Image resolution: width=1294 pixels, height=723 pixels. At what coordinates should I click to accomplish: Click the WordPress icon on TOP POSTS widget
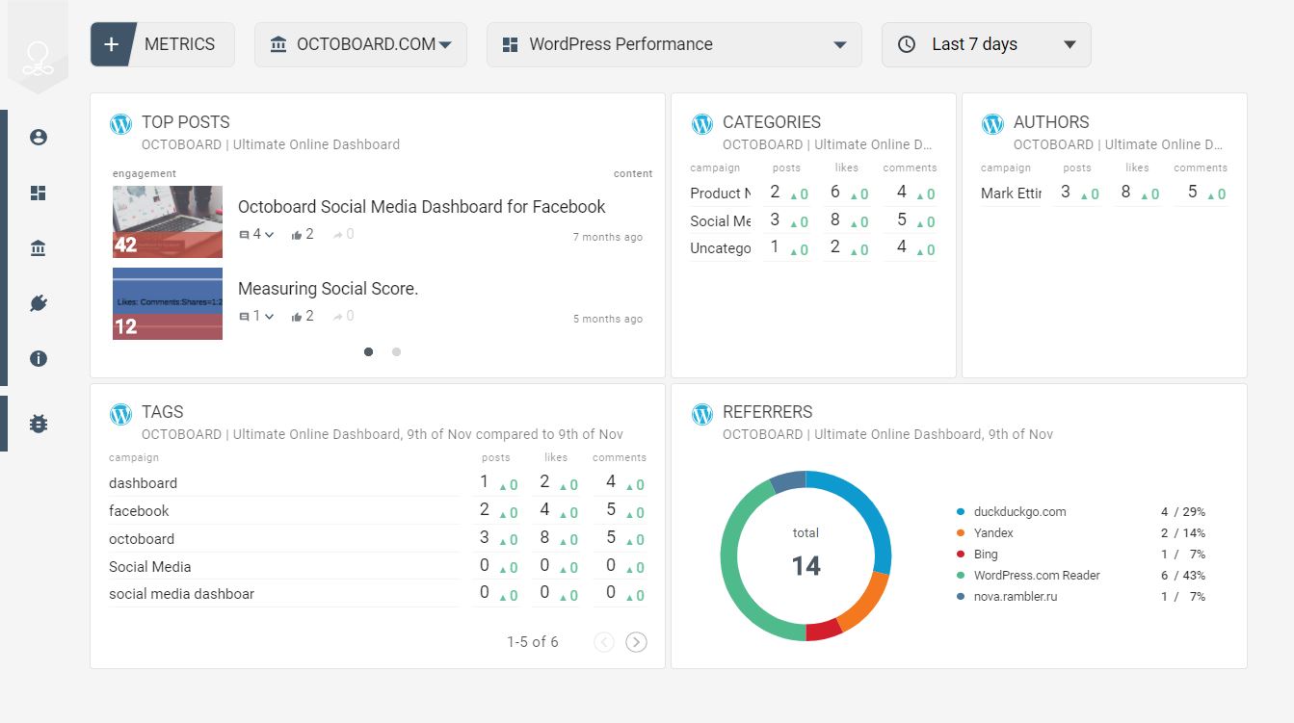coord(120,124)
